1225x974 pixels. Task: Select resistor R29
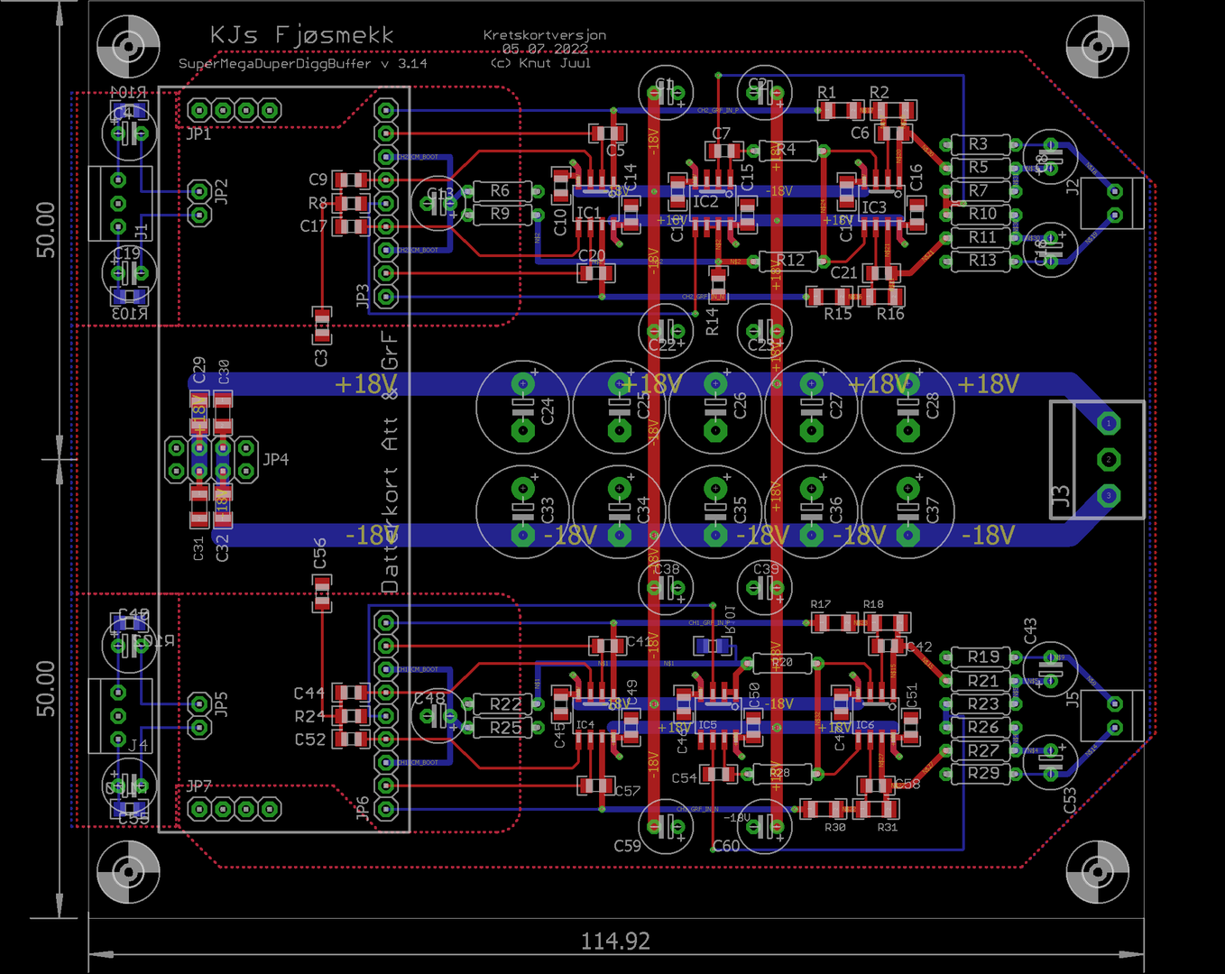pos(981,773)
